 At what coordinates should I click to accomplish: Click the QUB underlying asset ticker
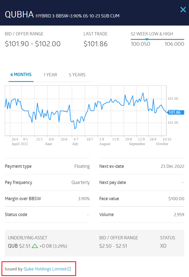[x=13, y=246]
